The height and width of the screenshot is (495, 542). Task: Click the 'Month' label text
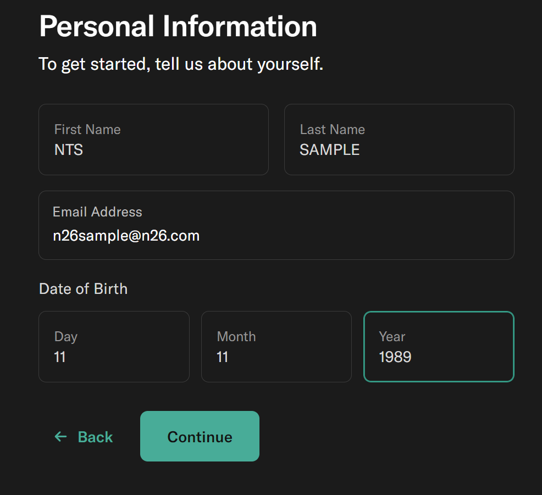point(236,337)
